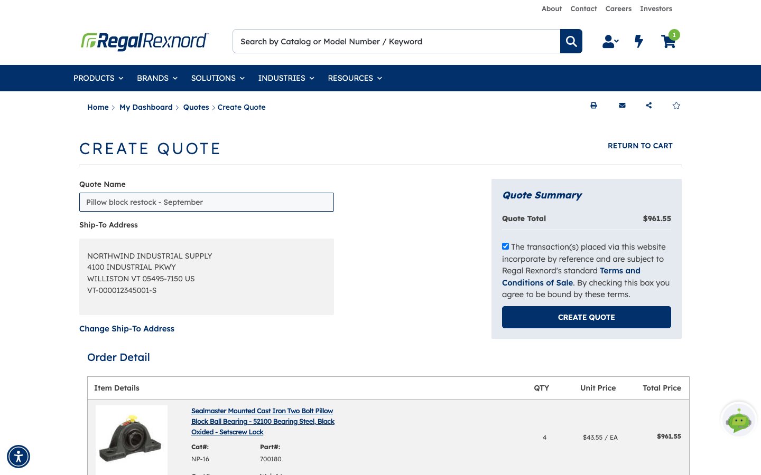Go to My Dashboard breadcrumb
The width and height of the screenshot is (761, 475).
point(146,107)
